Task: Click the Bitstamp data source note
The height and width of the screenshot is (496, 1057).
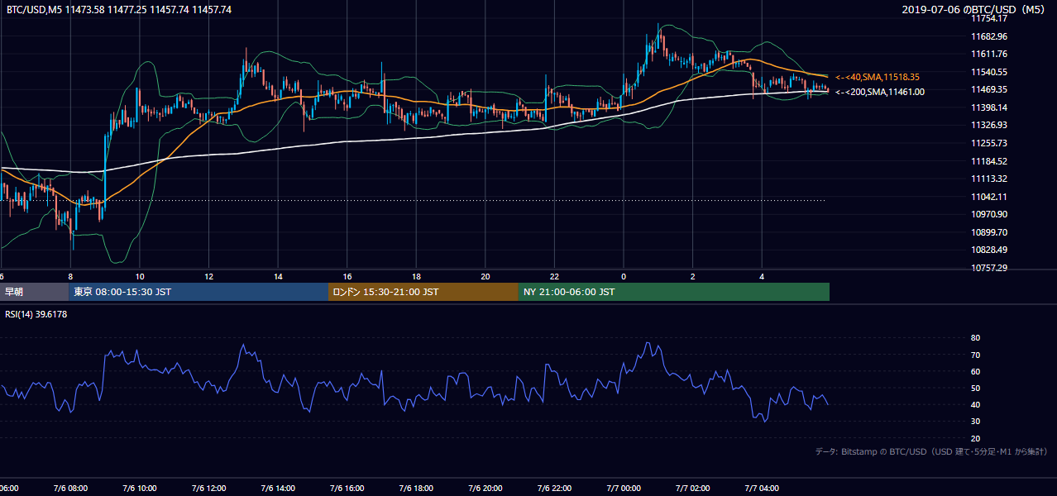Action: [x=931, y=451]
